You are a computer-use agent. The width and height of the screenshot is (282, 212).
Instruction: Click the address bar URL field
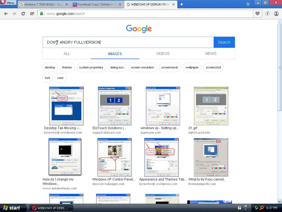click(148, 14)
